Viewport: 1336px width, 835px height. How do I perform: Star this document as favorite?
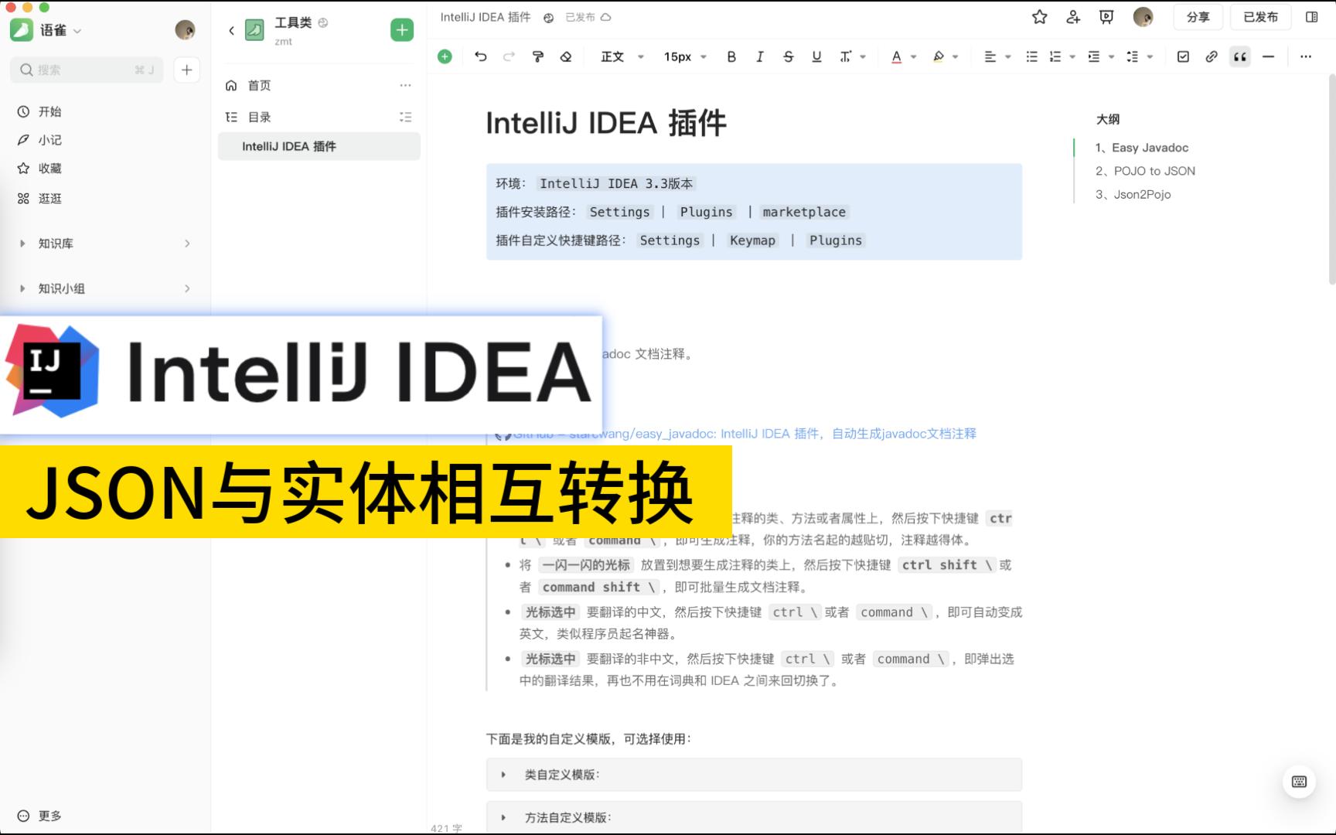[x=1040, y=17]
